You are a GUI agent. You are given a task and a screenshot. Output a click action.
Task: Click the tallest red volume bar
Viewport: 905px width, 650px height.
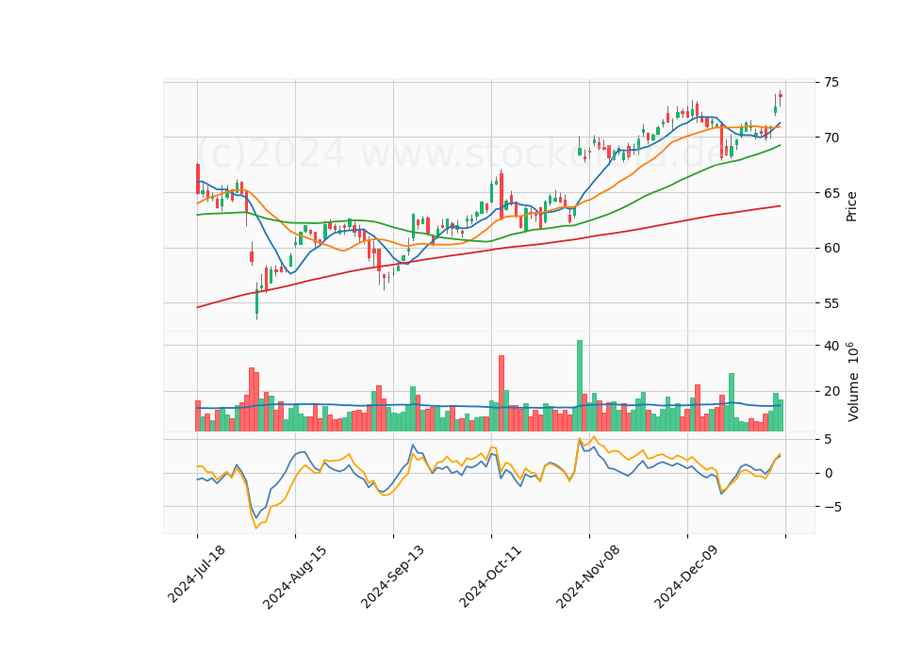coord(502,394)
